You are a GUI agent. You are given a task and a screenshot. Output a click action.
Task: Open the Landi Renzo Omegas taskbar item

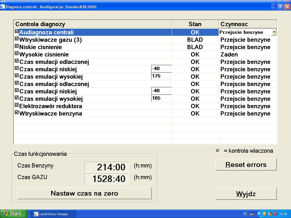[53, 214]
